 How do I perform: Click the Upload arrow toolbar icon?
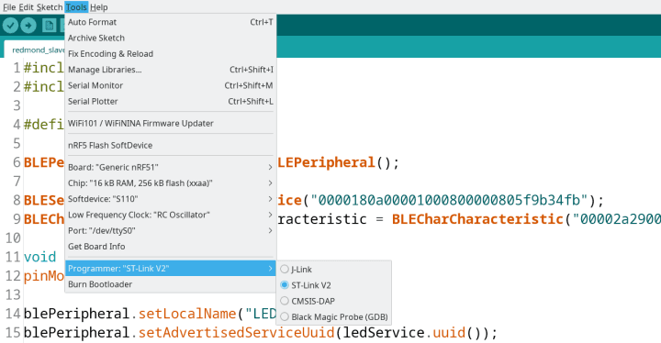[x=28, y=26]
